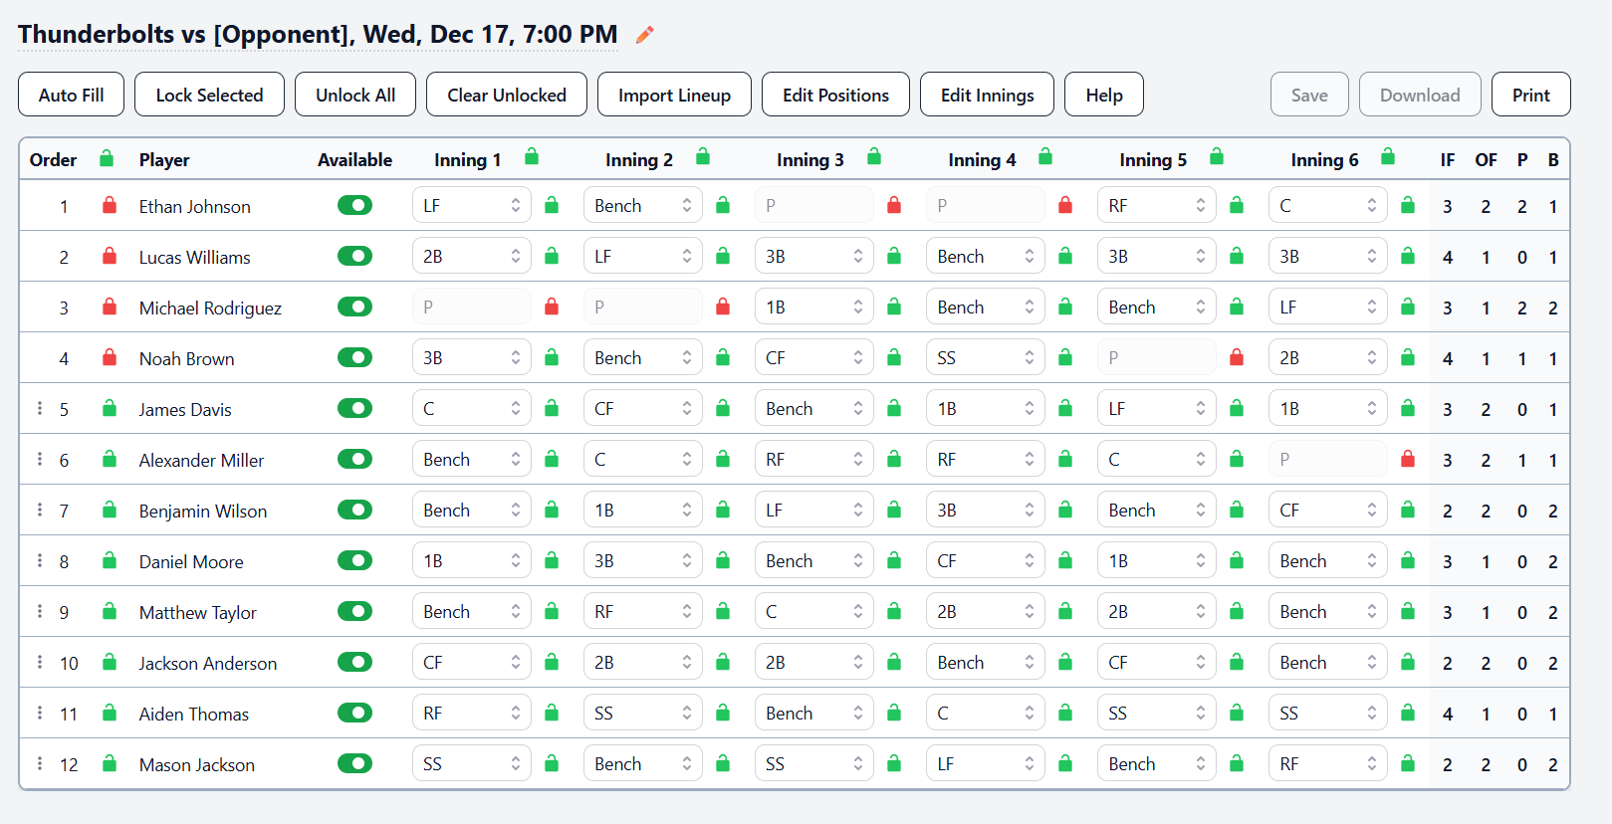Click green lock beside Noah Brown's Inning 1 position
The width and height of the screenshot is (1612, 824).
tap(552, 356)
